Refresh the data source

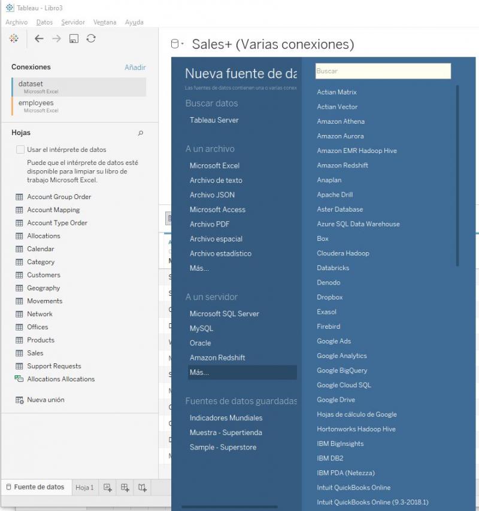coord(91,38)
